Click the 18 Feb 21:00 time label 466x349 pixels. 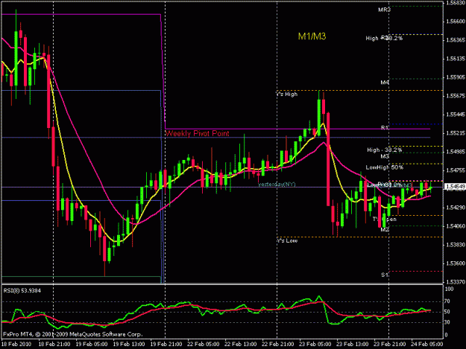click(x=54, y=344)
